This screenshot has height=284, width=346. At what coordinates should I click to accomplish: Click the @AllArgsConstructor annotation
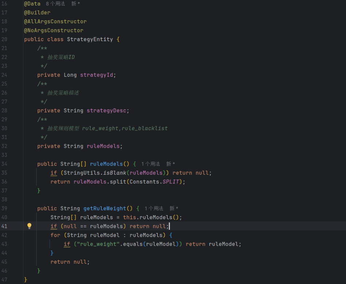click(x=55, y=21)
